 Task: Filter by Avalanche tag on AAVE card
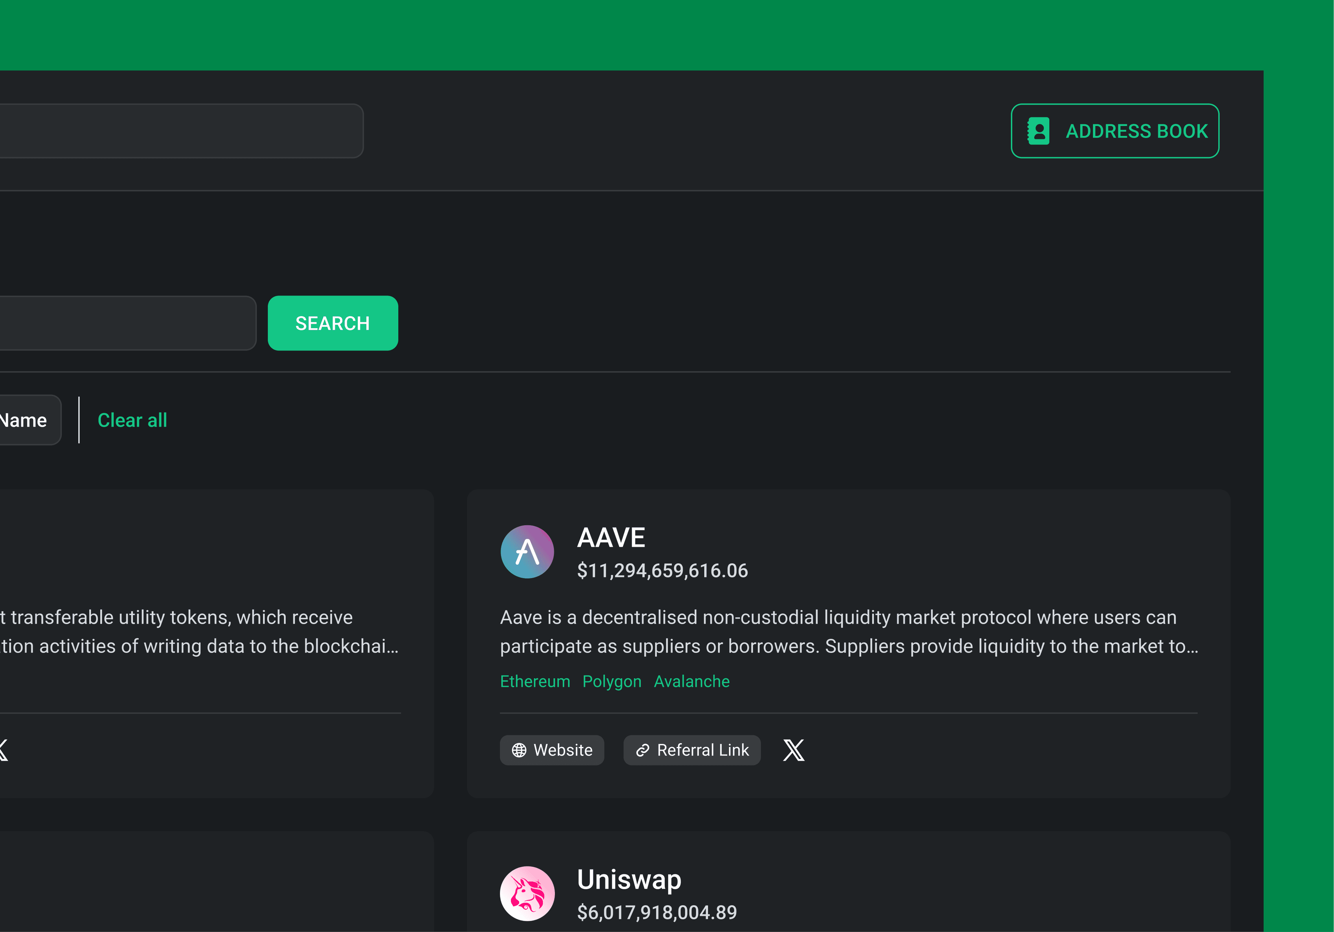[x=692, y=681]
